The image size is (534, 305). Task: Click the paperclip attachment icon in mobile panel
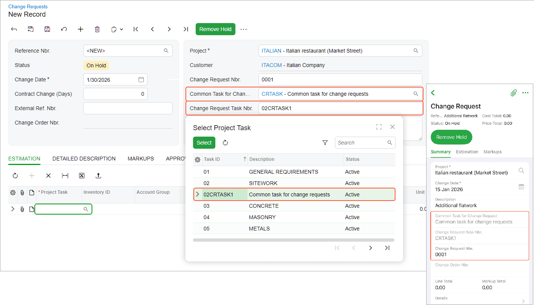point(513,93)
